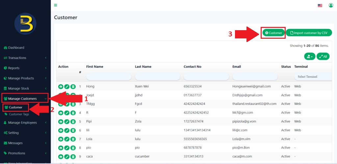The height and width of the screenshot is (164, 337).
Task: View customer Hong using eye icon
Action: click(61, 87)
